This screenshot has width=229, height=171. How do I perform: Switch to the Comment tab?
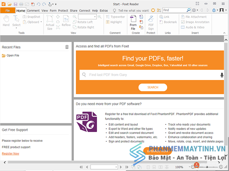tap(33, 10)
